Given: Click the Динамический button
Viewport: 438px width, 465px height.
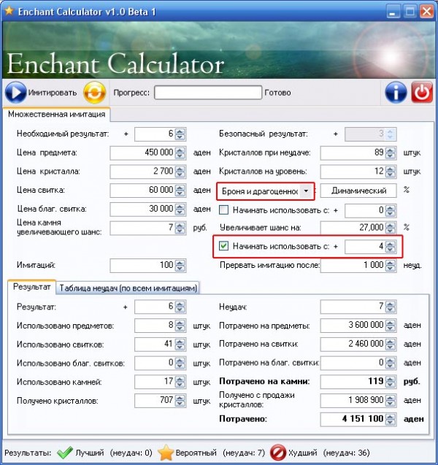Looking at the screenshot, I should (x=358, y=191).
